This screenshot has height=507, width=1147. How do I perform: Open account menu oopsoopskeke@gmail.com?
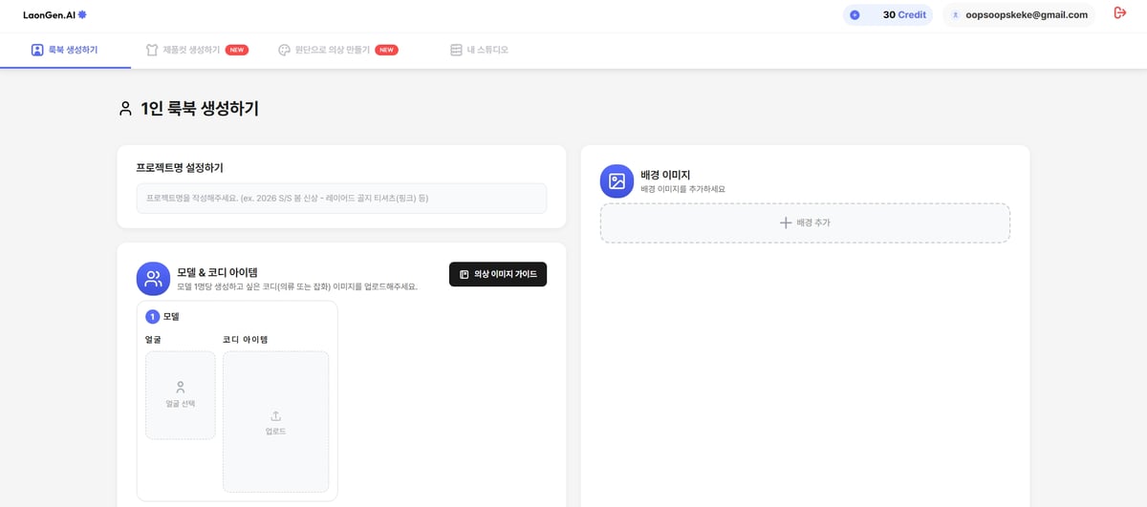point(1019,15)
